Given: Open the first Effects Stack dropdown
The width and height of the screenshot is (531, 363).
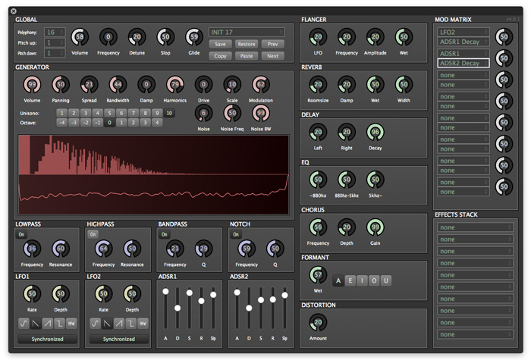Looking at the screenshot, I should pos(474,227).
